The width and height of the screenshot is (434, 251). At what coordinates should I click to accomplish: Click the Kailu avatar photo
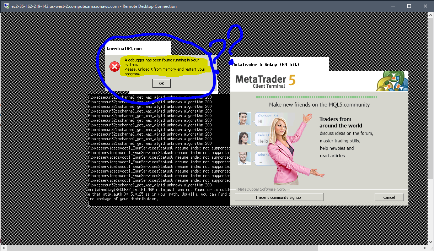pos(245,138)
